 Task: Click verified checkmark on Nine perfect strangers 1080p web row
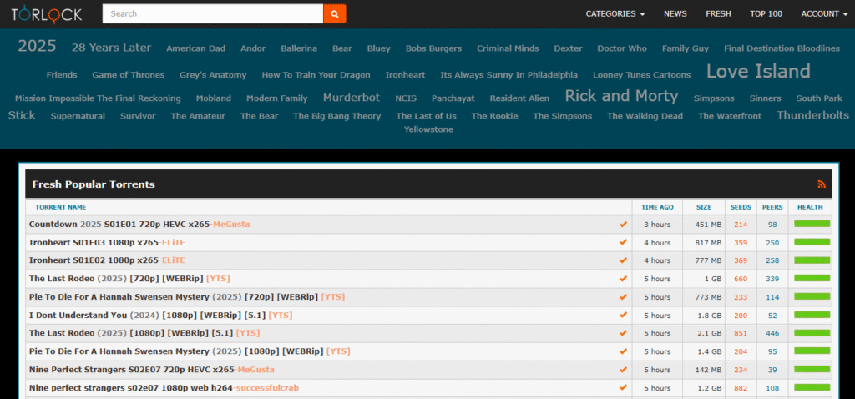[x=623, y=387]
